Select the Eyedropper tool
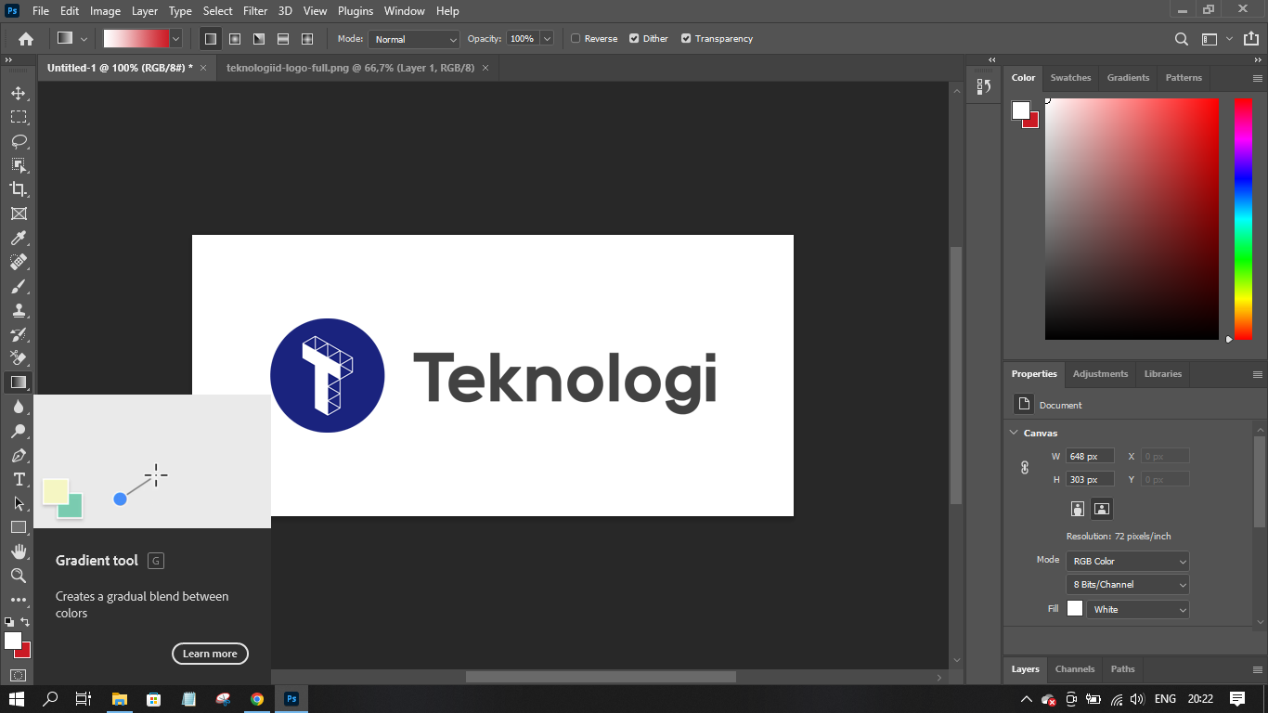The width and height of the screenshot is (1268, 713). tap(19, 239)
